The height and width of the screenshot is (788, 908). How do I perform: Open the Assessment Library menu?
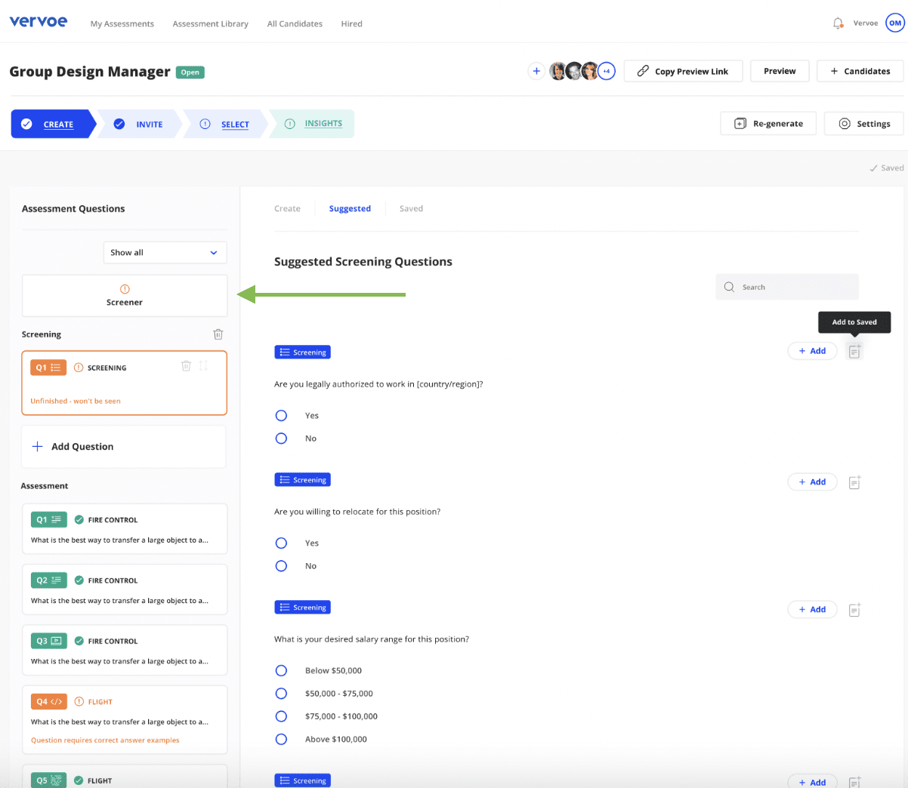coord(210,23)
